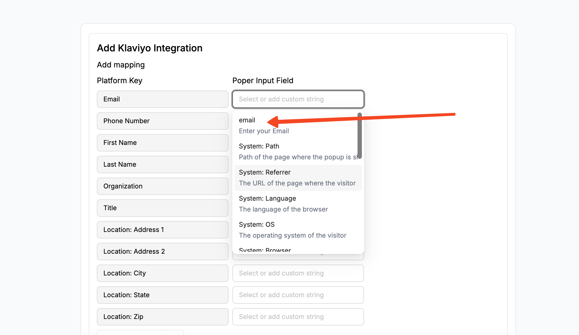This screenshot has width=579, height=335.
Task: Click the Title platform key field
Action: [163, 208]
